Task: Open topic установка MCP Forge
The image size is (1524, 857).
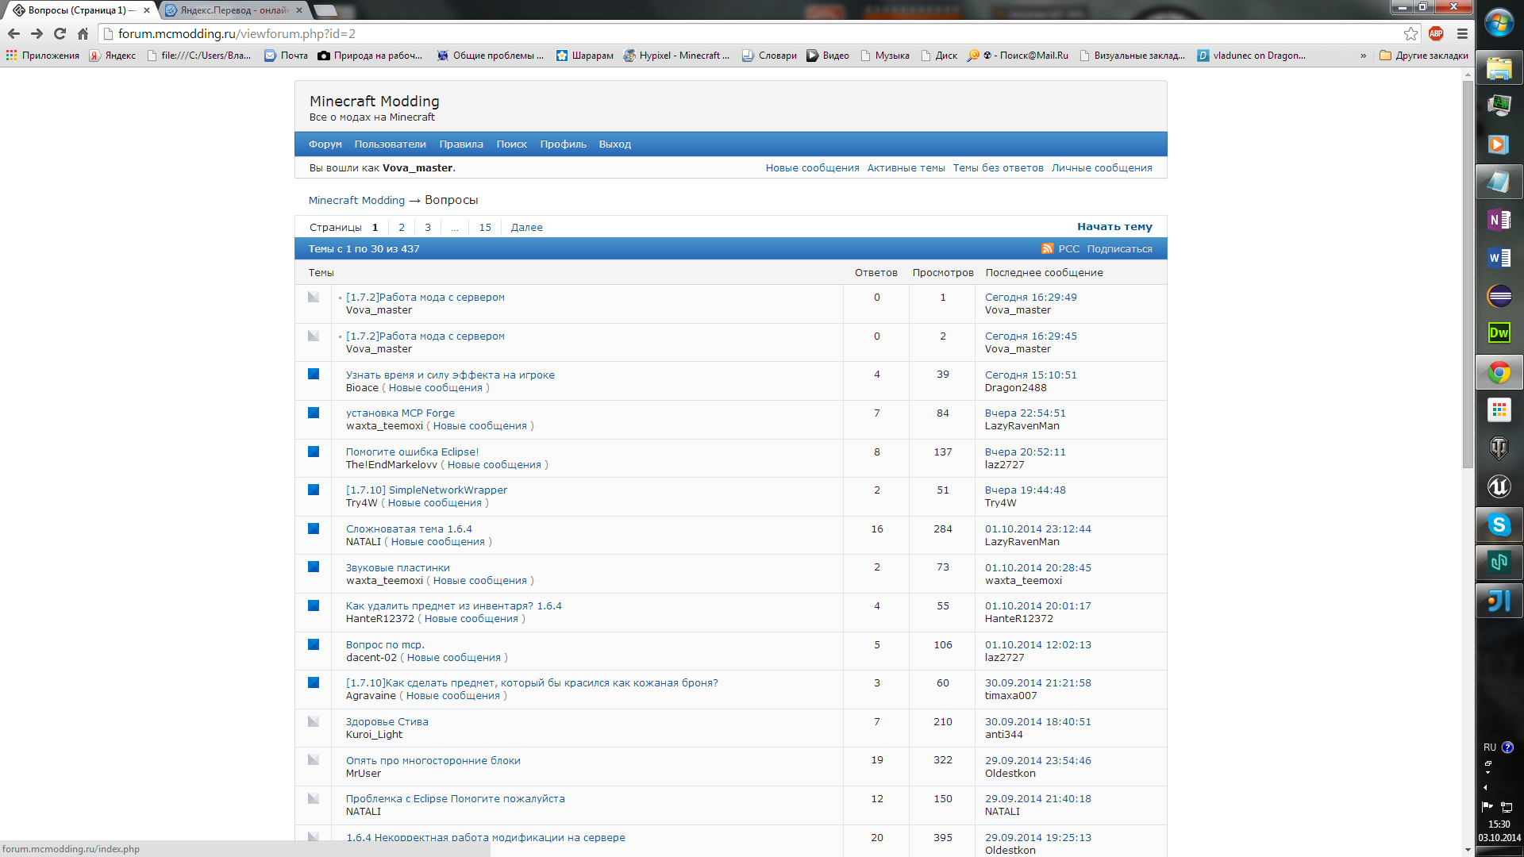Action: tap(400, 413)
